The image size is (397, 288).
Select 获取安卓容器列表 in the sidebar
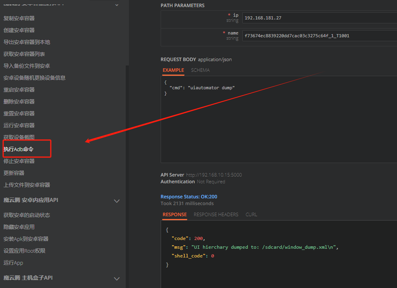coord(24,54)
